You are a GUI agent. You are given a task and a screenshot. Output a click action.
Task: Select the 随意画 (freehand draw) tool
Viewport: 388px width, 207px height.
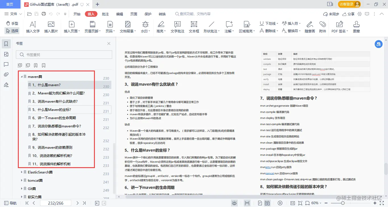(x=310, y=27)
